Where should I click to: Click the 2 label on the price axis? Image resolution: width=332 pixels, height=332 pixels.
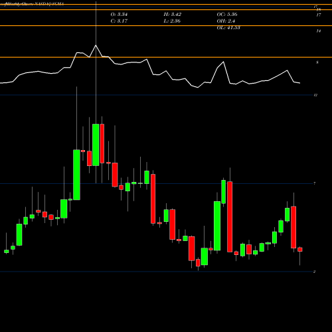point(314,272)
